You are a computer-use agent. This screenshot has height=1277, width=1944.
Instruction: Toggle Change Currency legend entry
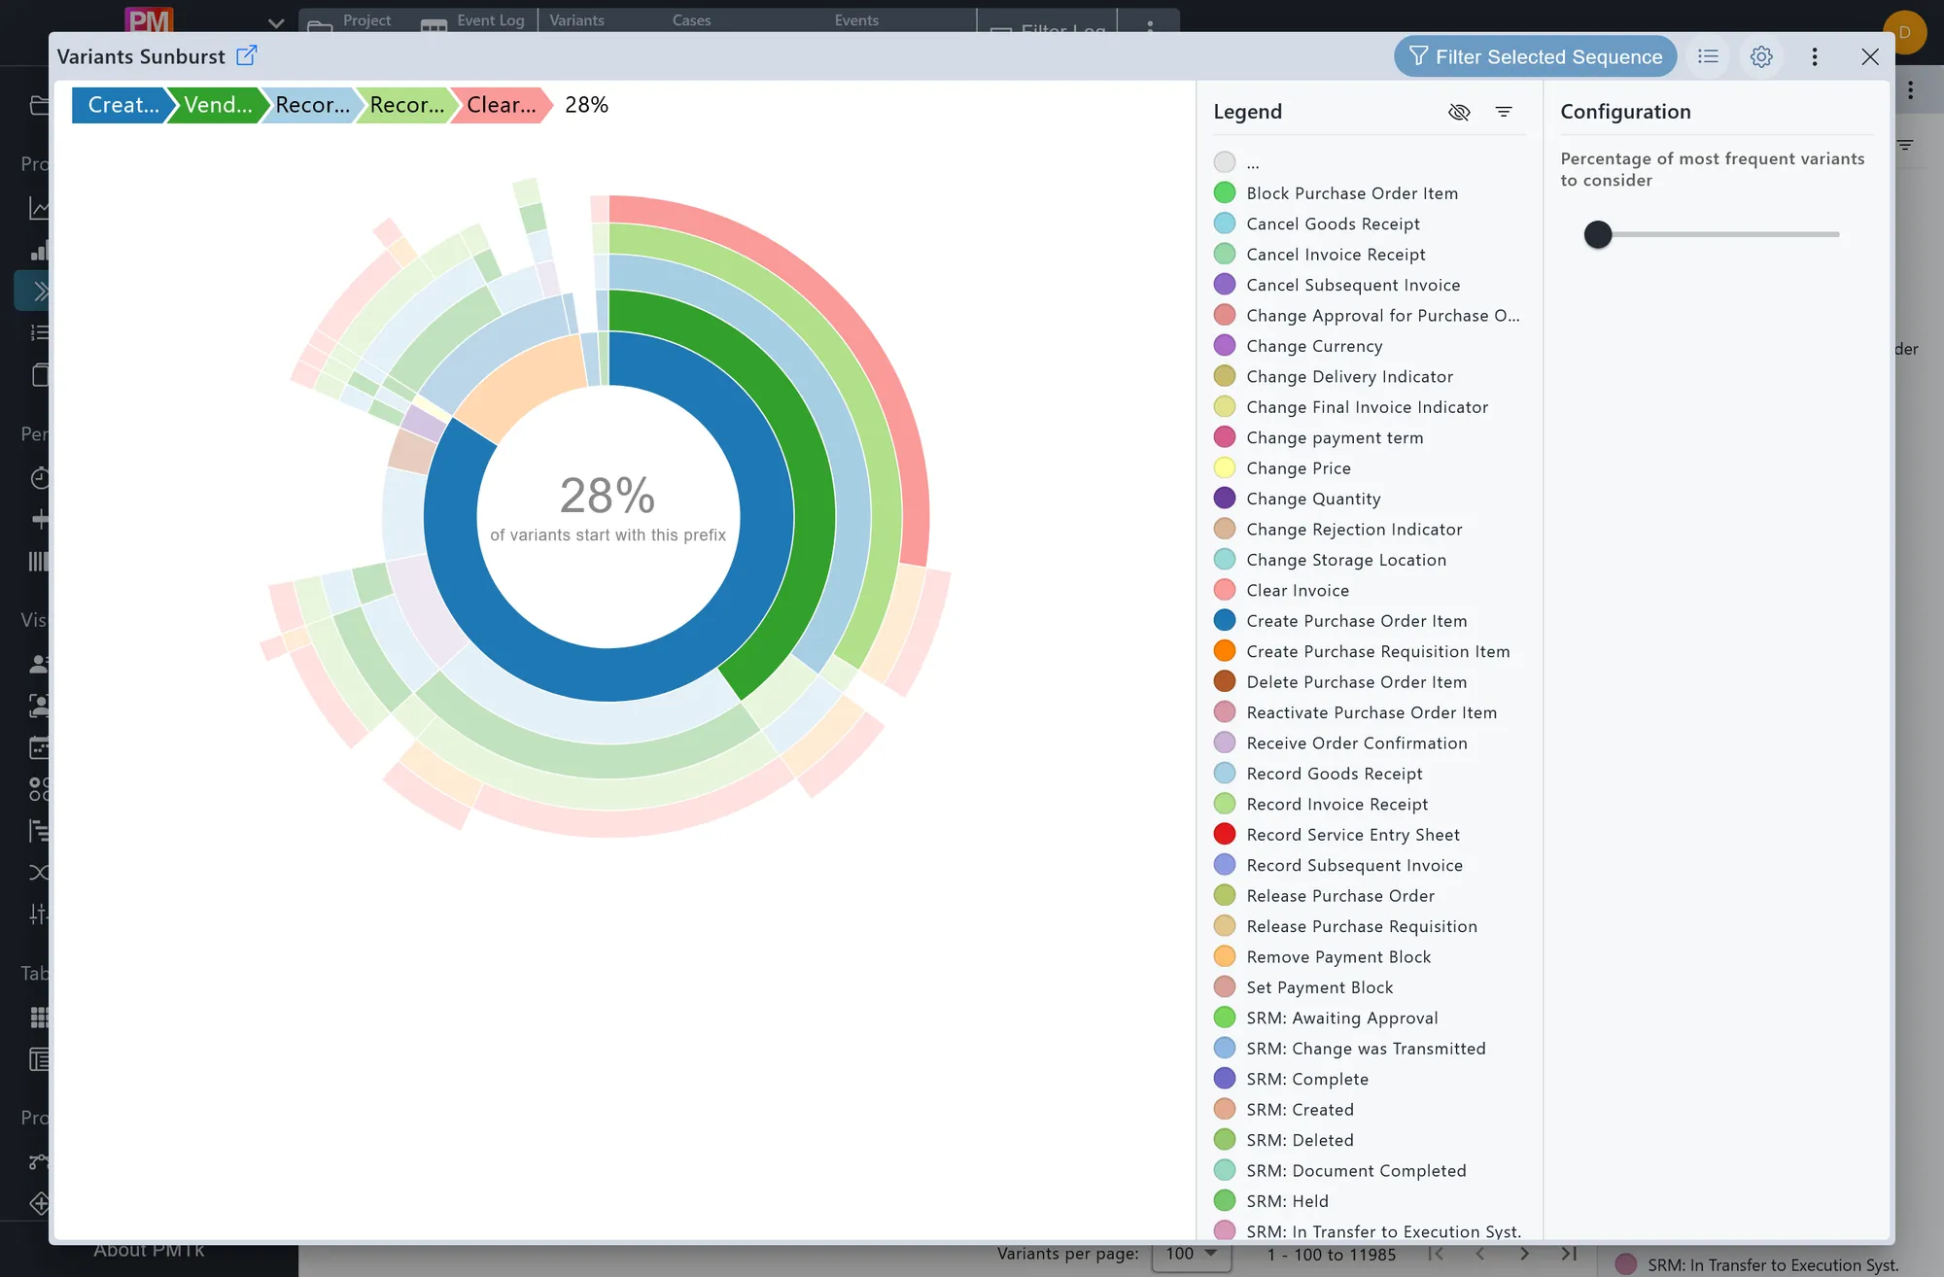(1299, 346)
